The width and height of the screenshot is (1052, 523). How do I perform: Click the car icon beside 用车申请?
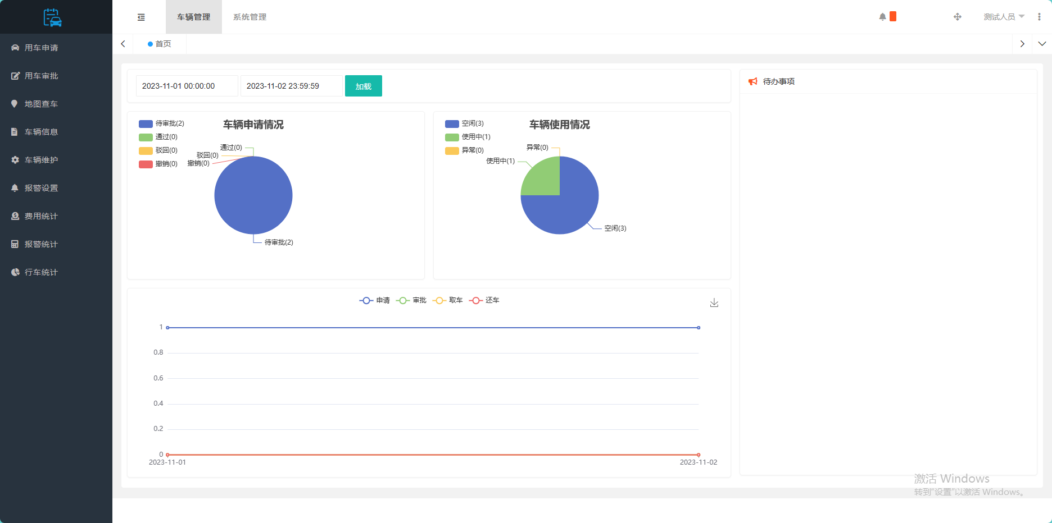point(15,48)
